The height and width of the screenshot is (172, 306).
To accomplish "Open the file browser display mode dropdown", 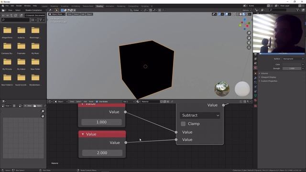I will [x=34, y=20].
